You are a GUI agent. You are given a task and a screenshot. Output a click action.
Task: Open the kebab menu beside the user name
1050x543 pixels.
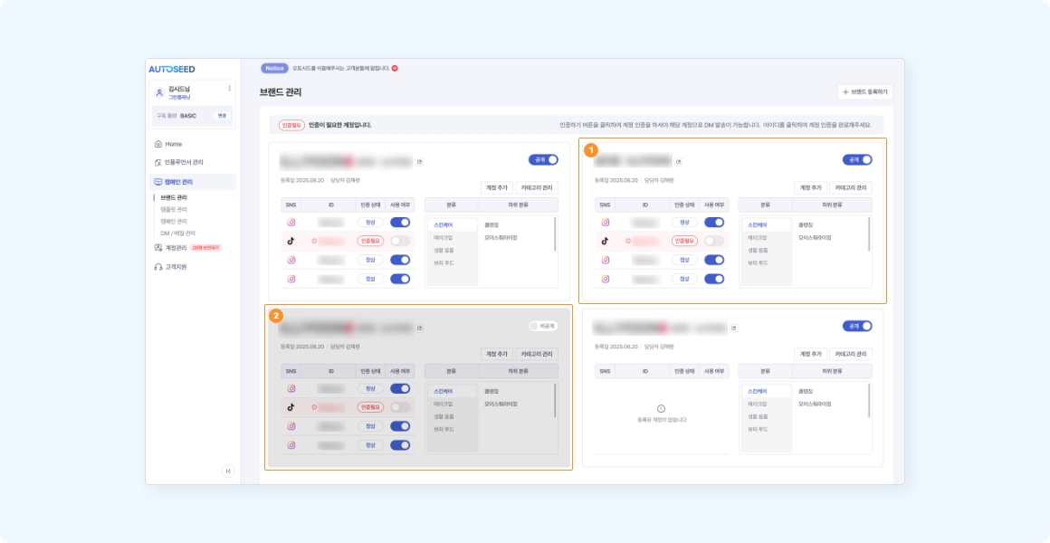point(229,89)
